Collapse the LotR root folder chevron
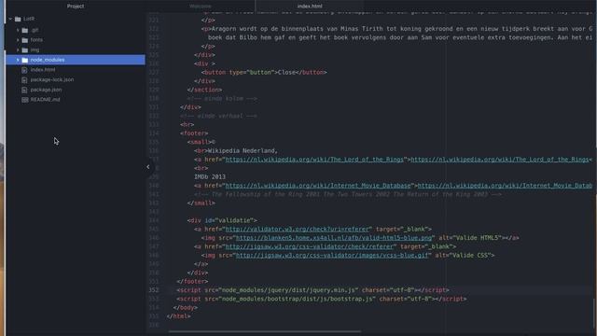Viewport: 597px width, 336px height. [x=10, y=19]
